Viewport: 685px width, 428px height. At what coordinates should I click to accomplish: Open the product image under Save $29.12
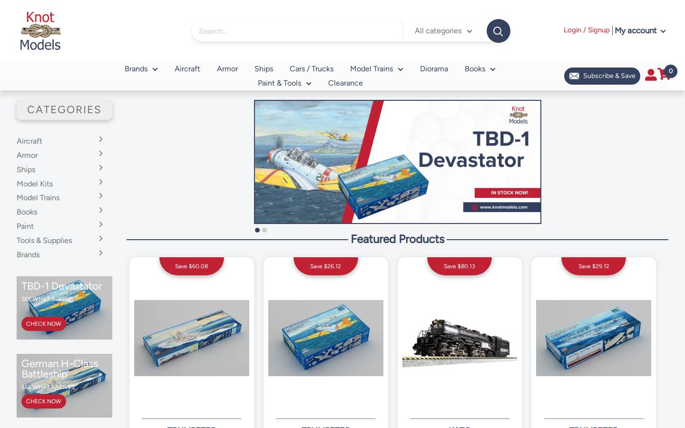click(x=594, y=338)
